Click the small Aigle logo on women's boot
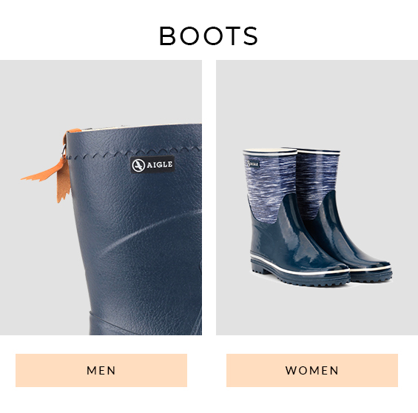The height and width of the screenshot is (413, 418). pyautogui.click(x=253, y=164)
